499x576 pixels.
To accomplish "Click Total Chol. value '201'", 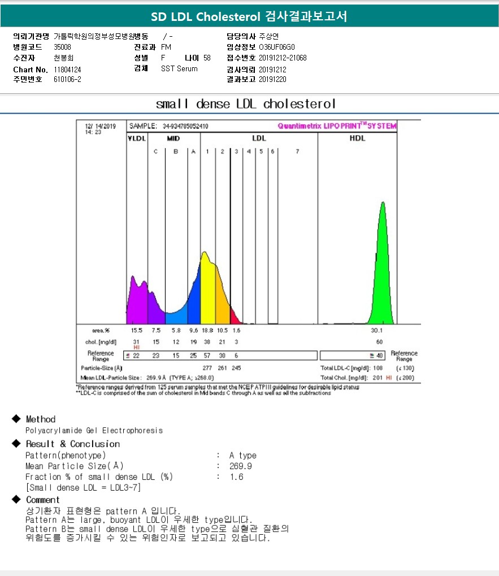I will 378,378.
